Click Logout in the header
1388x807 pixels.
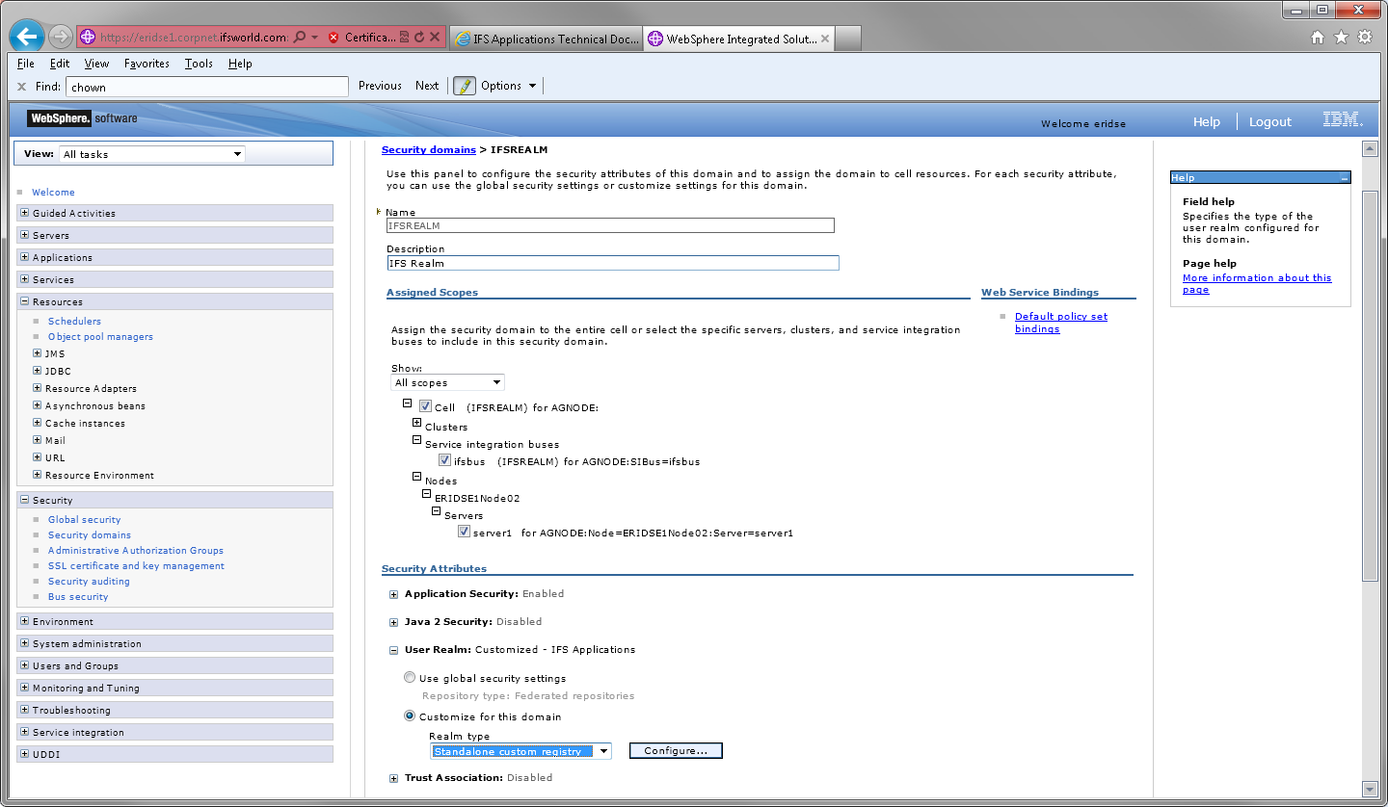click(1269, 121)
